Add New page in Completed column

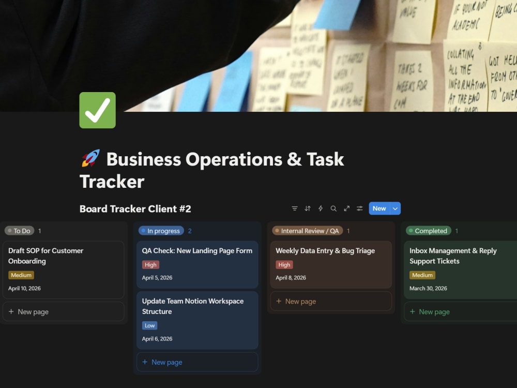461,312
